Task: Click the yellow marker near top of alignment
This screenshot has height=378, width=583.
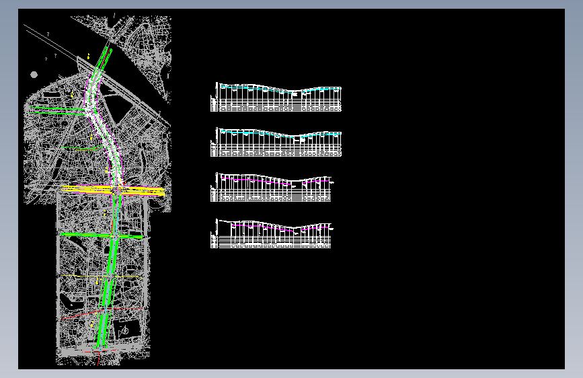Action: (x=89, y=56)
